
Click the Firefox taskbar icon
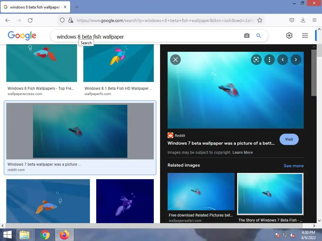point(64,235)
